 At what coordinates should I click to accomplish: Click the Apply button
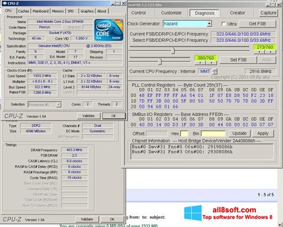point(263,133)
